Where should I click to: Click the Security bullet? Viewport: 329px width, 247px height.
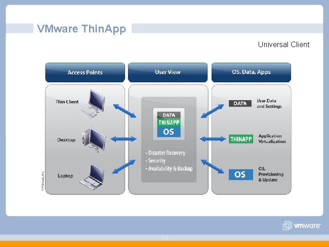(x=155, y=161)
